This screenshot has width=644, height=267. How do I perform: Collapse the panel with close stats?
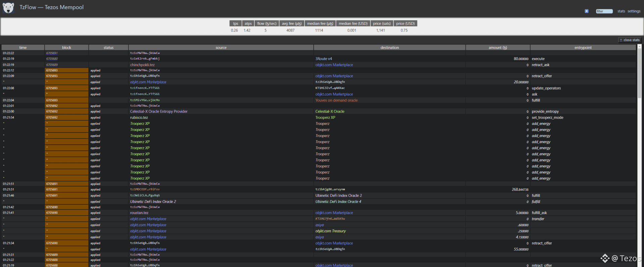(x=629, y=40)
